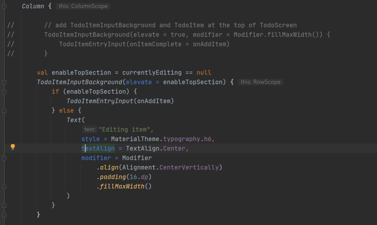Click the '.padding' modifier call

coord(111,177)
